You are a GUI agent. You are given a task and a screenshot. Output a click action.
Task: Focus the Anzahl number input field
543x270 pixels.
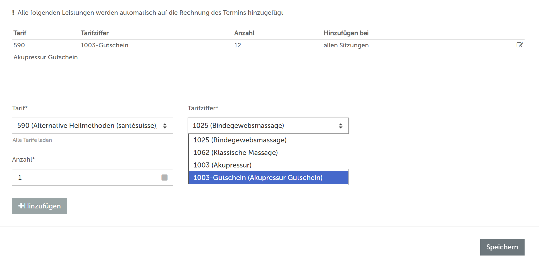point(84,177)
